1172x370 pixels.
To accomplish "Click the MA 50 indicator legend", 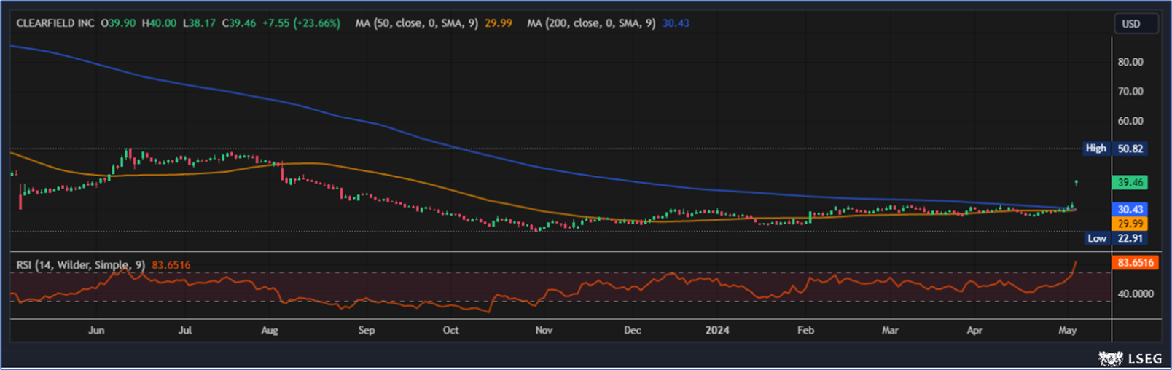I will coord(416,23).
